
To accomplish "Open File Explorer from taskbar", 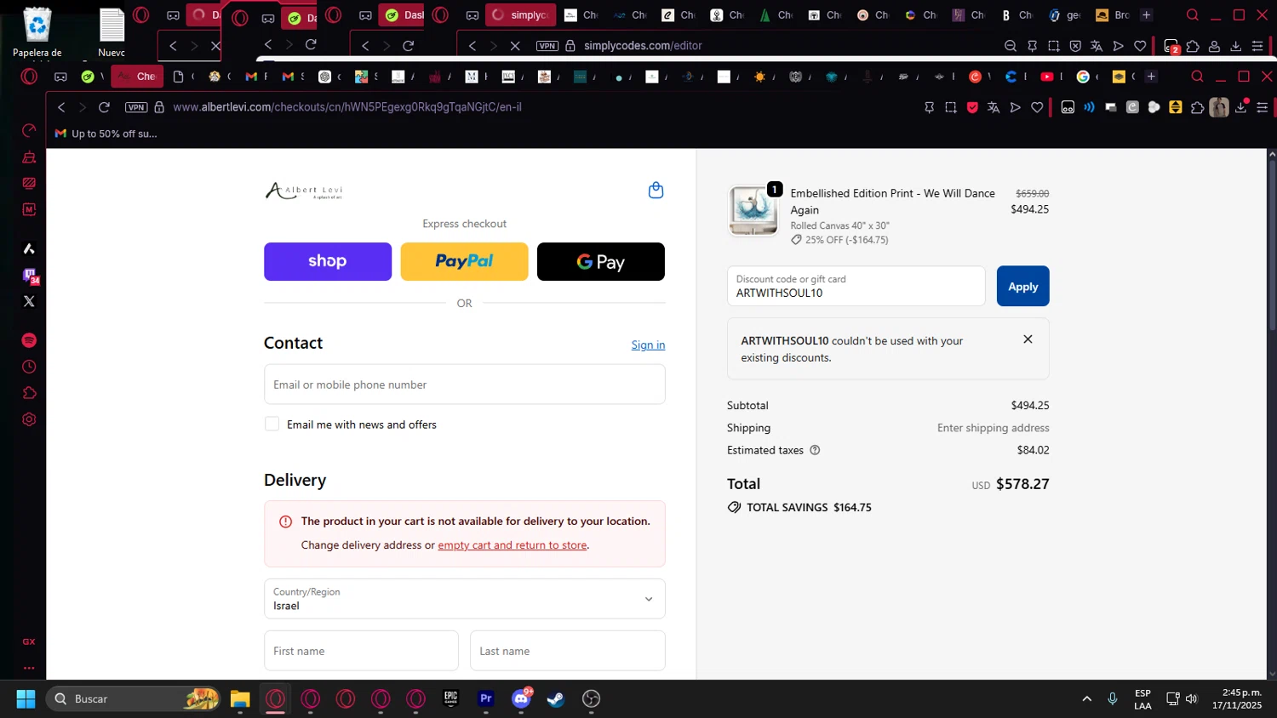I will [x=240, y=698].
